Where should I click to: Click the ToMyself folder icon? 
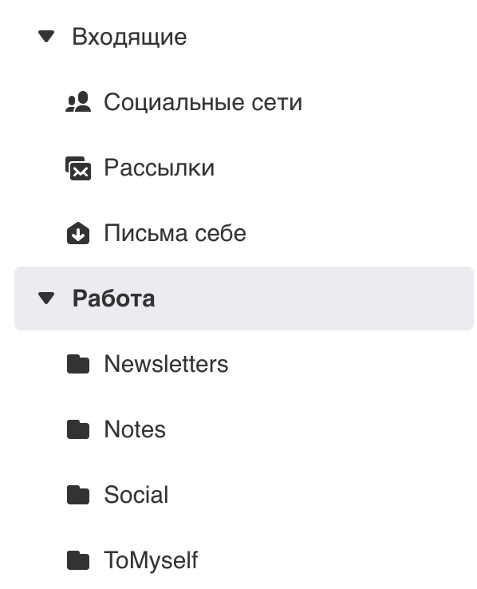[x=78, y=559]
